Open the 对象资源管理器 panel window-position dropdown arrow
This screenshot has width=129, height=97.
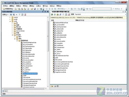[43, 12]
